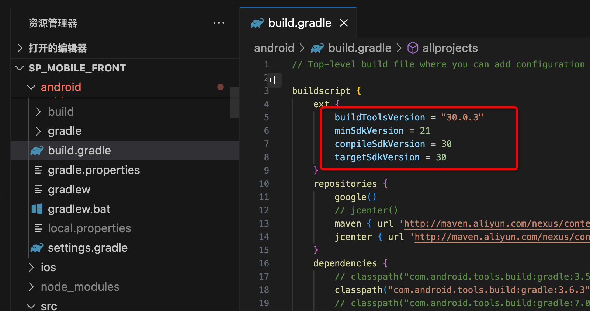Click the "30.0.3" string value
Screen dimensions: 590x311
tap(462, 118)
